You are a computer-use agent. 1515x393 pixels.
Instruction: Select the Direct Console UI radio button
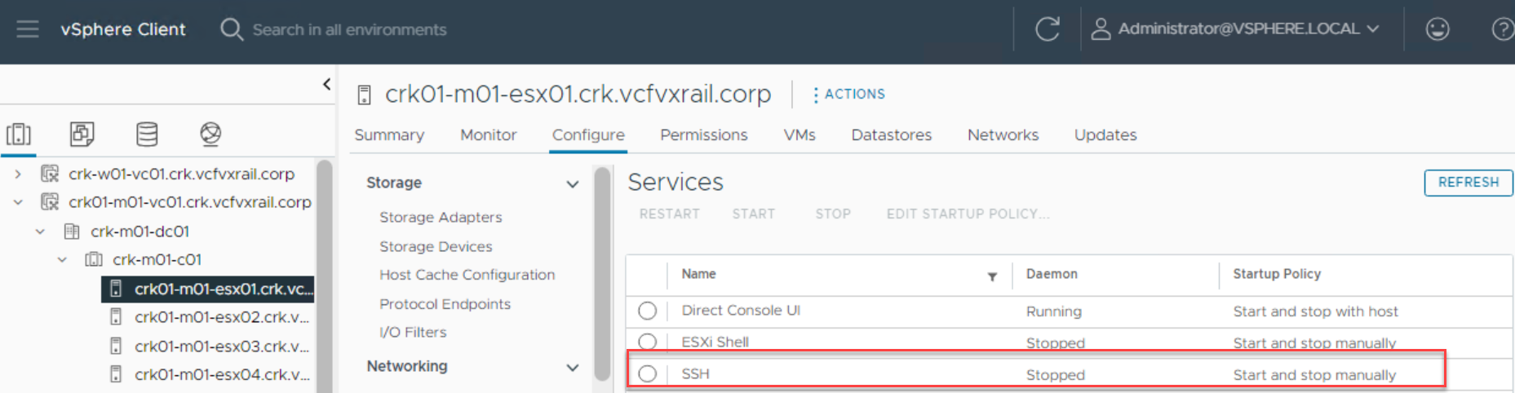[648, 311]
